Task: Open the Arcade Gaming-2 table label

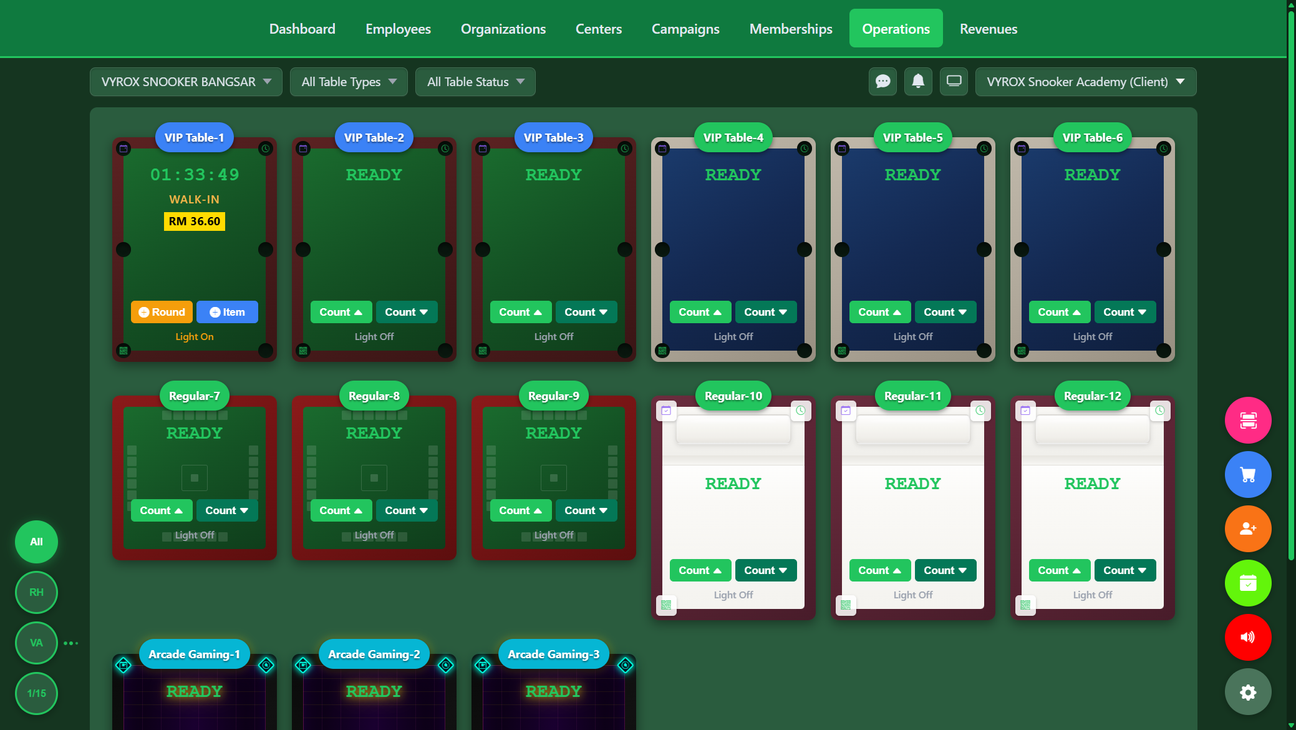Action: (x=374, y=654)
